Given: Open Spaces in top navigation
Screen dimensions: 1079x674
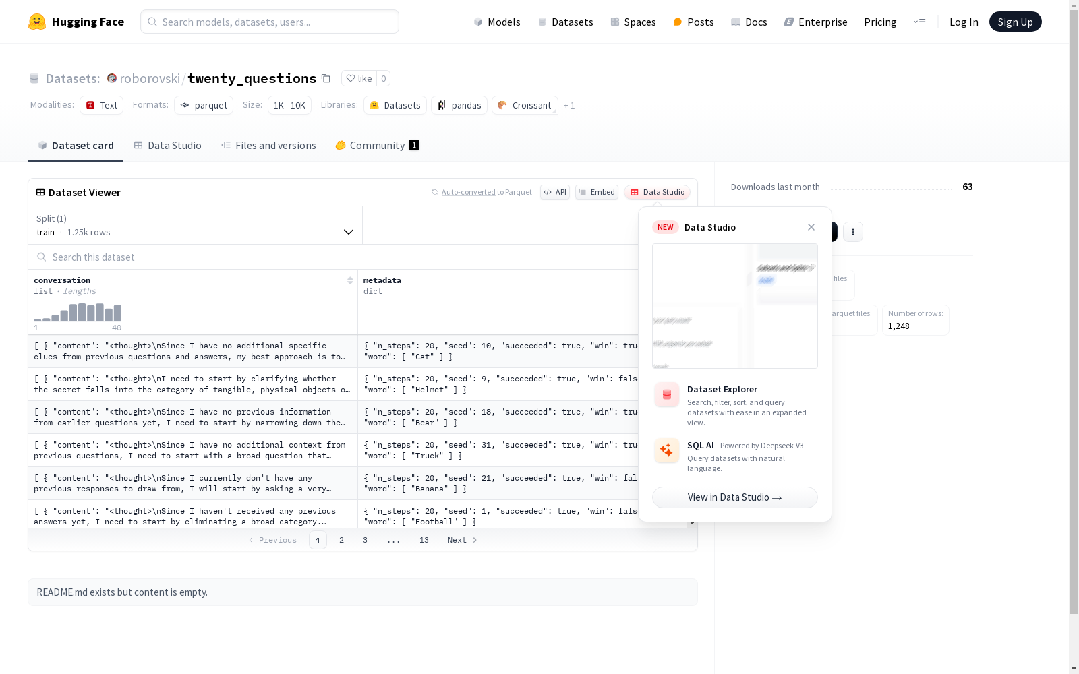Looking at the screenshot, I should (x=633, y=22).
